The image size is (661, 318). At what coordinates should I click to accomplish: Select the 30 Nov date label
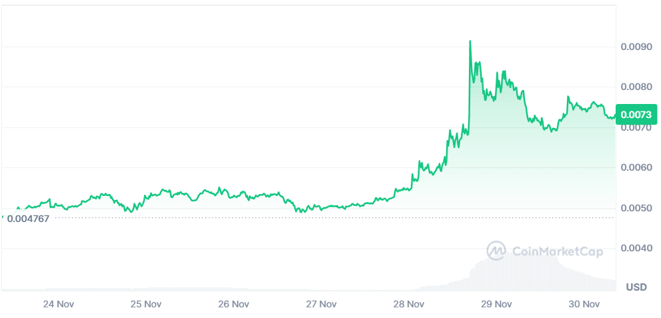click(584, 304)
